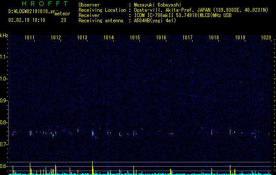Click the 'Observer' field label
This screenshot has height=175, width=276.
point(89,5)
